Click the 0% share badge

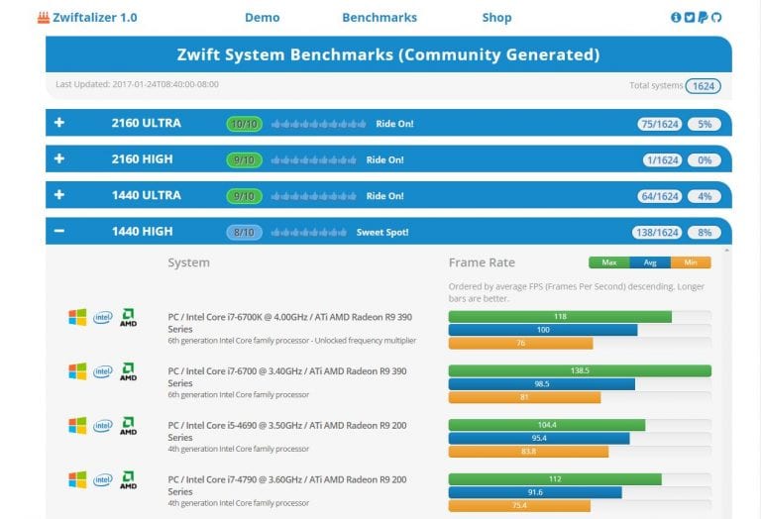pyautogui.click(x=705, y=160)
